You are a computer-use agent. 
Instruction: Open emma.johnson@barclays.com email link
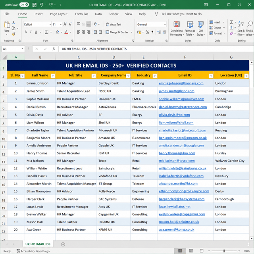coord(181,83)
